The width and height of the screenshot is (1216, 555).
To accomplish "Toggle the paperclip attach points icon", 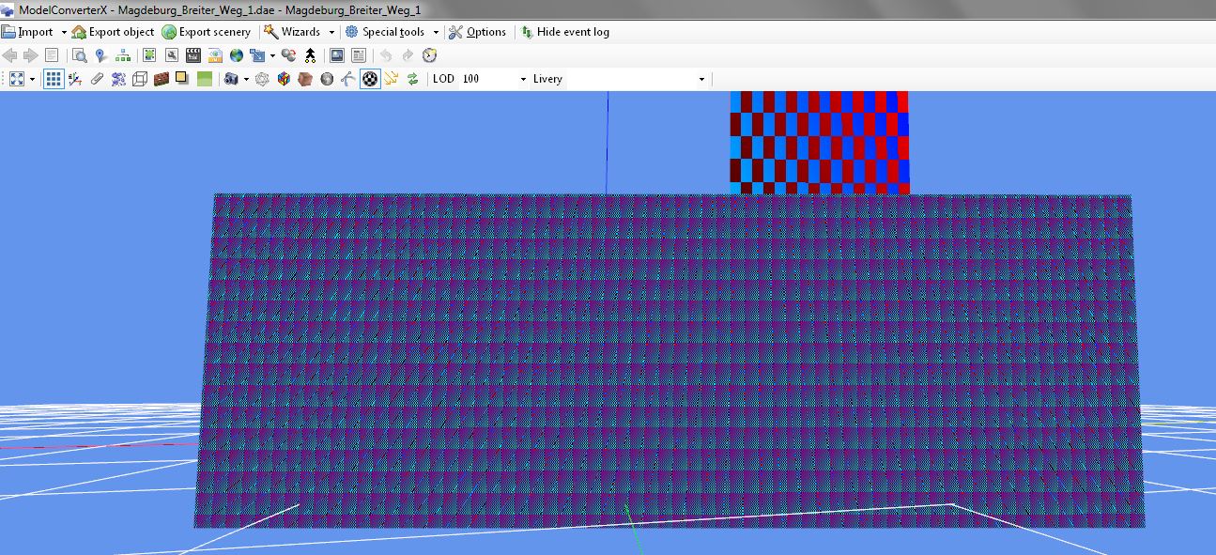I will 97,79.
